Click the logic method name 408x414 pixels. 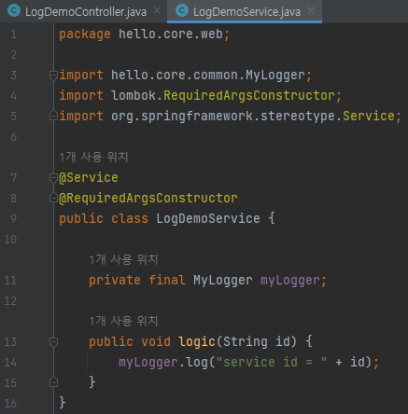(197, 342)
